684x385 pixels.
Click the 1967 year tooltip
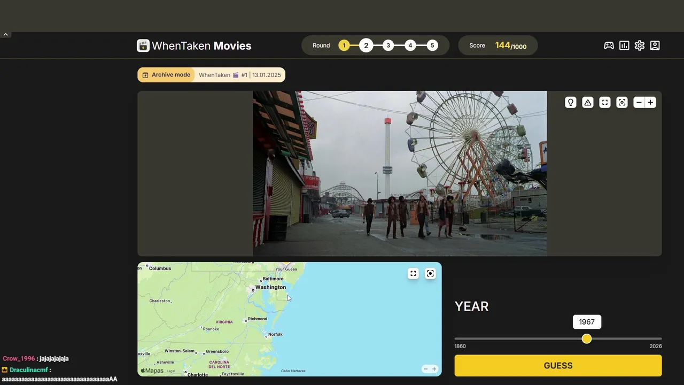coord(587,322)
